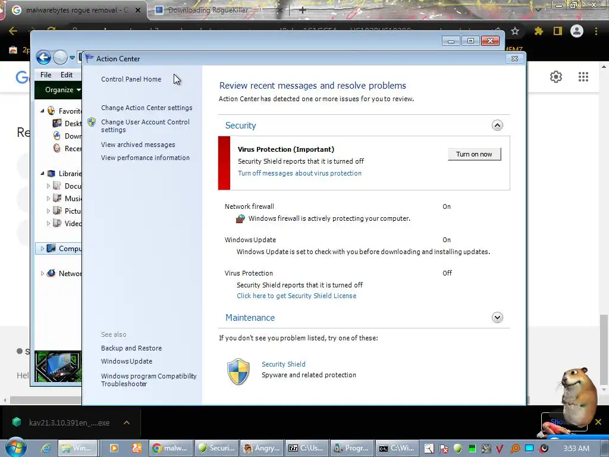Open Chrome extensions puzzle icon
The height and width of the screenshot is (457, 609).
pyautogui.click(x=538, y=31)
